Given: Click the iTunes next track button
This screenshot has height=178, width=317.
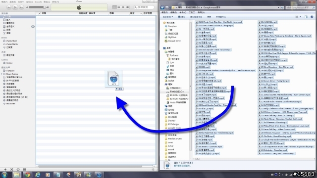Looking at the screenshot, I should 21,7.
